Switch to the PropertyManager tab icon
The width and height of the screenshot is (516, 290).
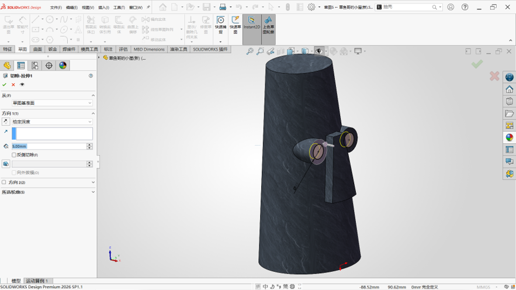20,65
